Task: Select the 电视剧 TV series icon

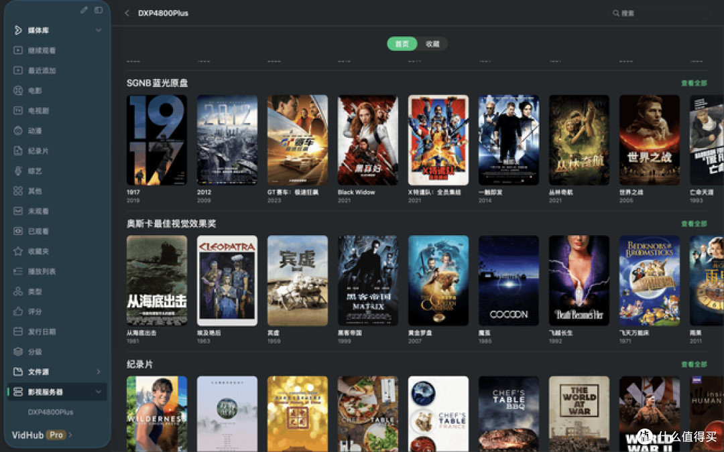Action: pos(18,110)
